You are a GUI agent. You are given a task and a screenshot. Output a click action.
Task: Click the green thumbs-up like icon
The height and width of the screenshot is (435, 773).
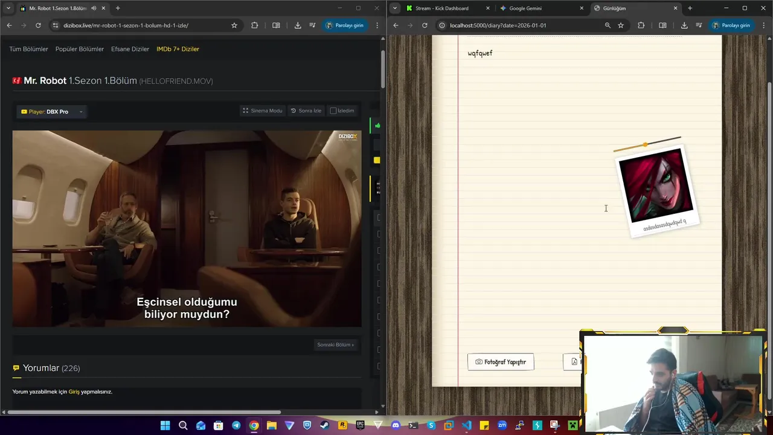pyautogui.click(x=377, y=126)
